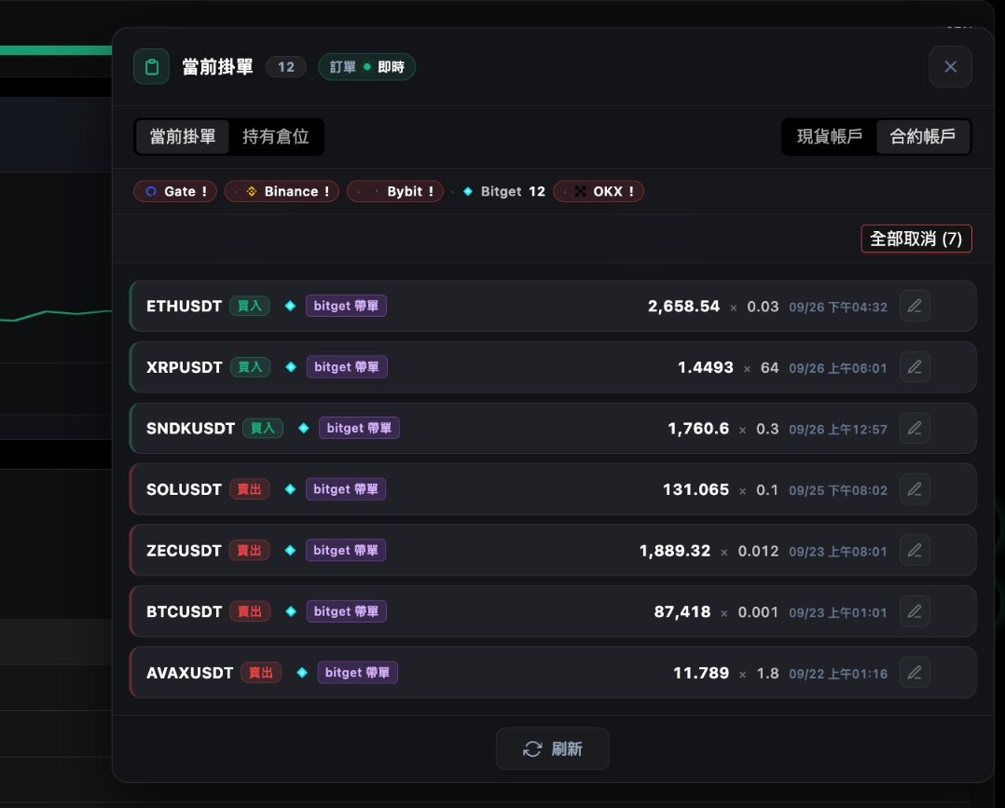
Task: Filter orders by the Bitget 12 chip
Action: click(x=500, y=192)
